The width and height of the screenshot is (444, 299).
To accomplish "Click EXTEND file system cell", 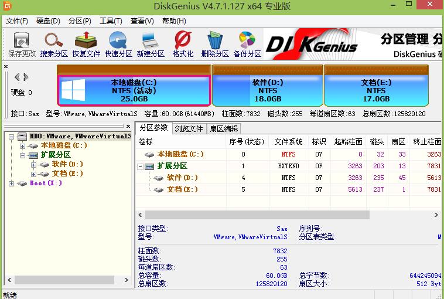I will (288, 166).
